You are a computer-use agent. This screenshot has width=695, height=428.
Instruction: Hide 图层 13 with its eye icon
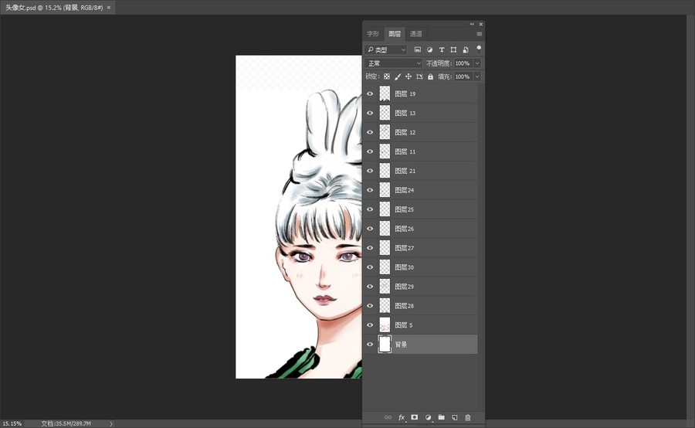point(370,113)
